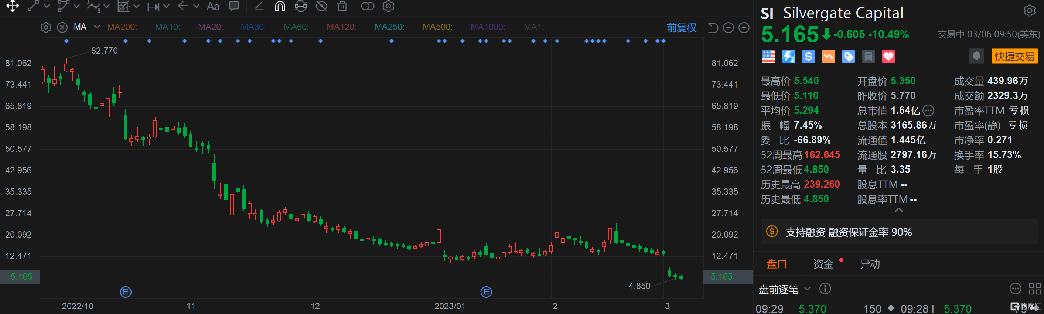Select the arrow annotation tool

pos(183,6)
